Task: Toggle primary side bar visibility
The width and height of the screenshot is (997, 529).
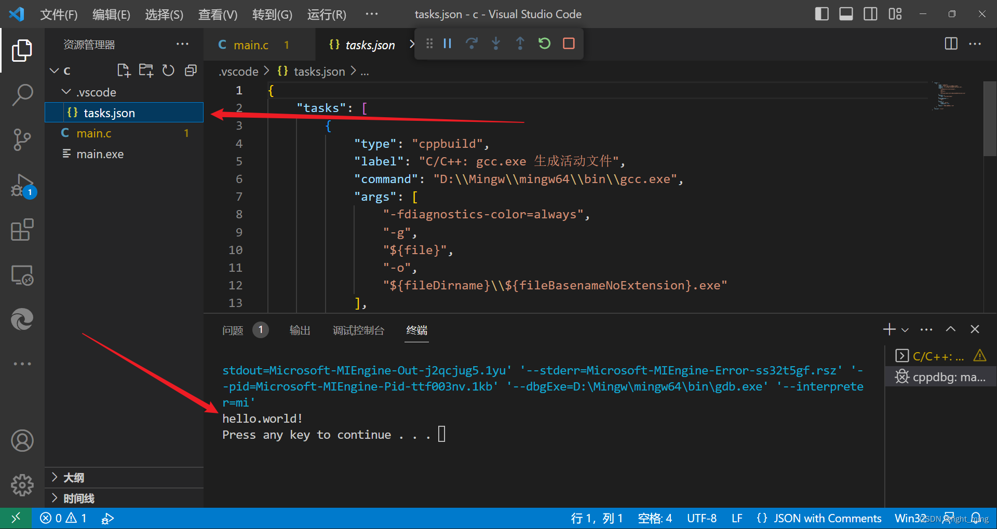Action: [x=821, y=14]
